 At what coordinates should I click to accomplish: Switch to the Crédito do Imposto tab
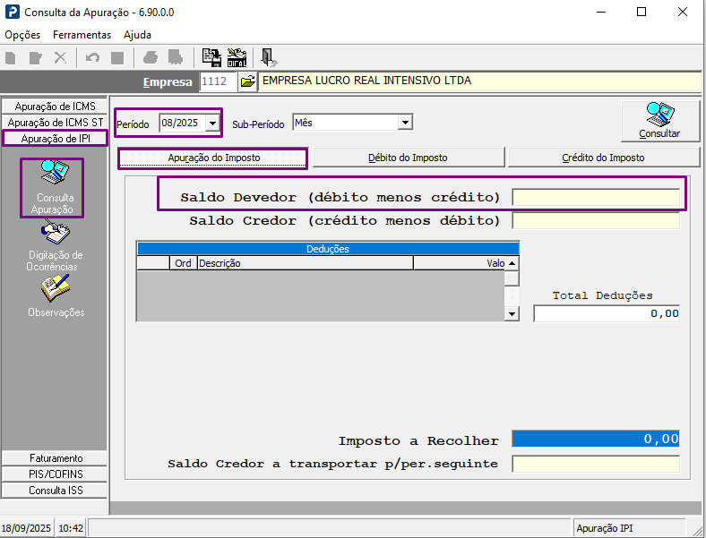coord(602,158)
